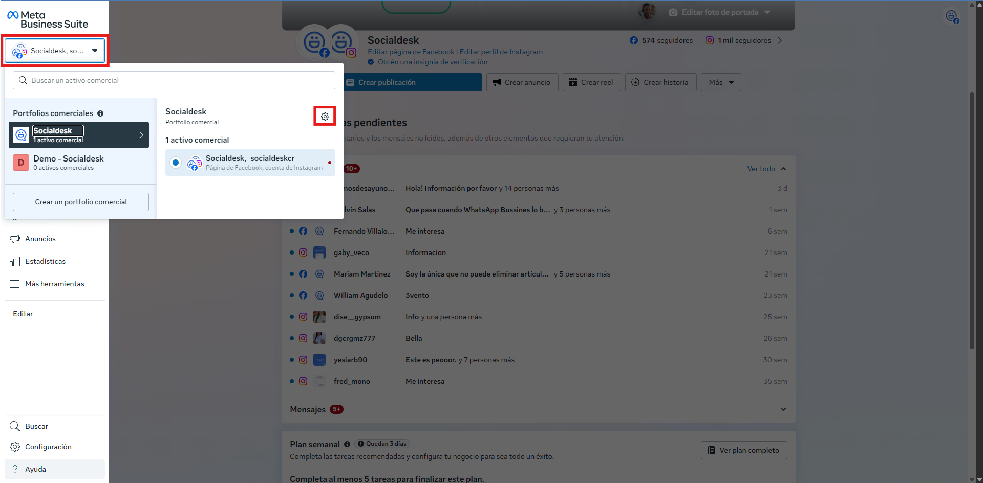983x483 pixels.
Task: Click Crear historia button
Action: click(x=661, y=82)
